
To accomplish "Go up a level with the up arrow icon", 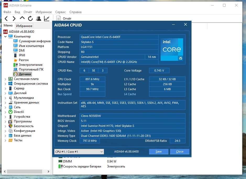I will [x=22, y=18].
